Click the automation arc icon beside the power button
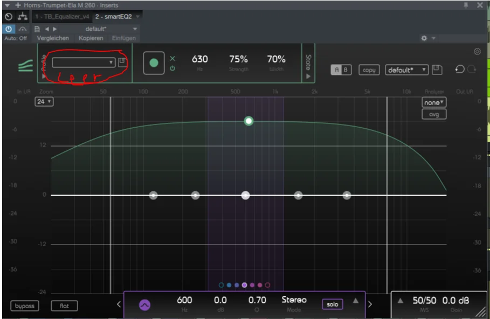Viewport: 490px width, 319px height. coord(23,29)
